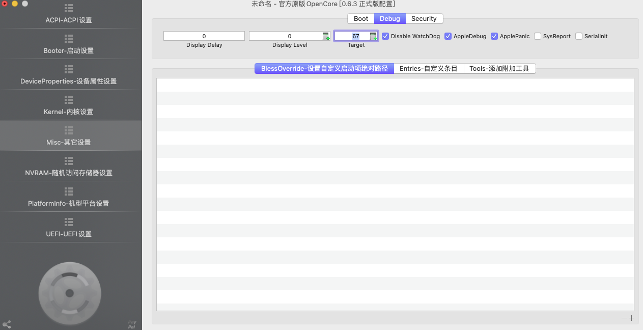Select the Kernel-内核设置 sidebar item
The image size is (643, 330).
pyautogui.click(x=69, y=105)
